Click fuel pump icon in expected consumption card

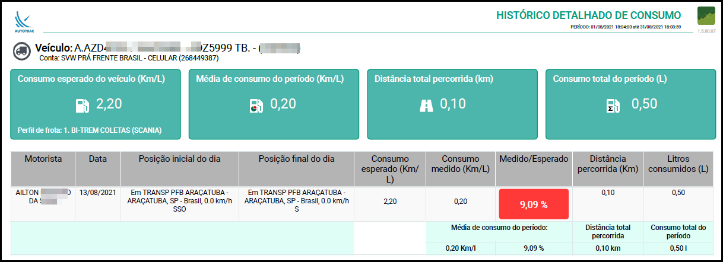point(83,106)
